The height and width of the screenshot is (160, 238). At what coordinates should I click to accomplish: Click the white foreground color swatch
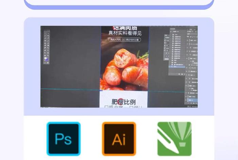(x=45, y=58)
